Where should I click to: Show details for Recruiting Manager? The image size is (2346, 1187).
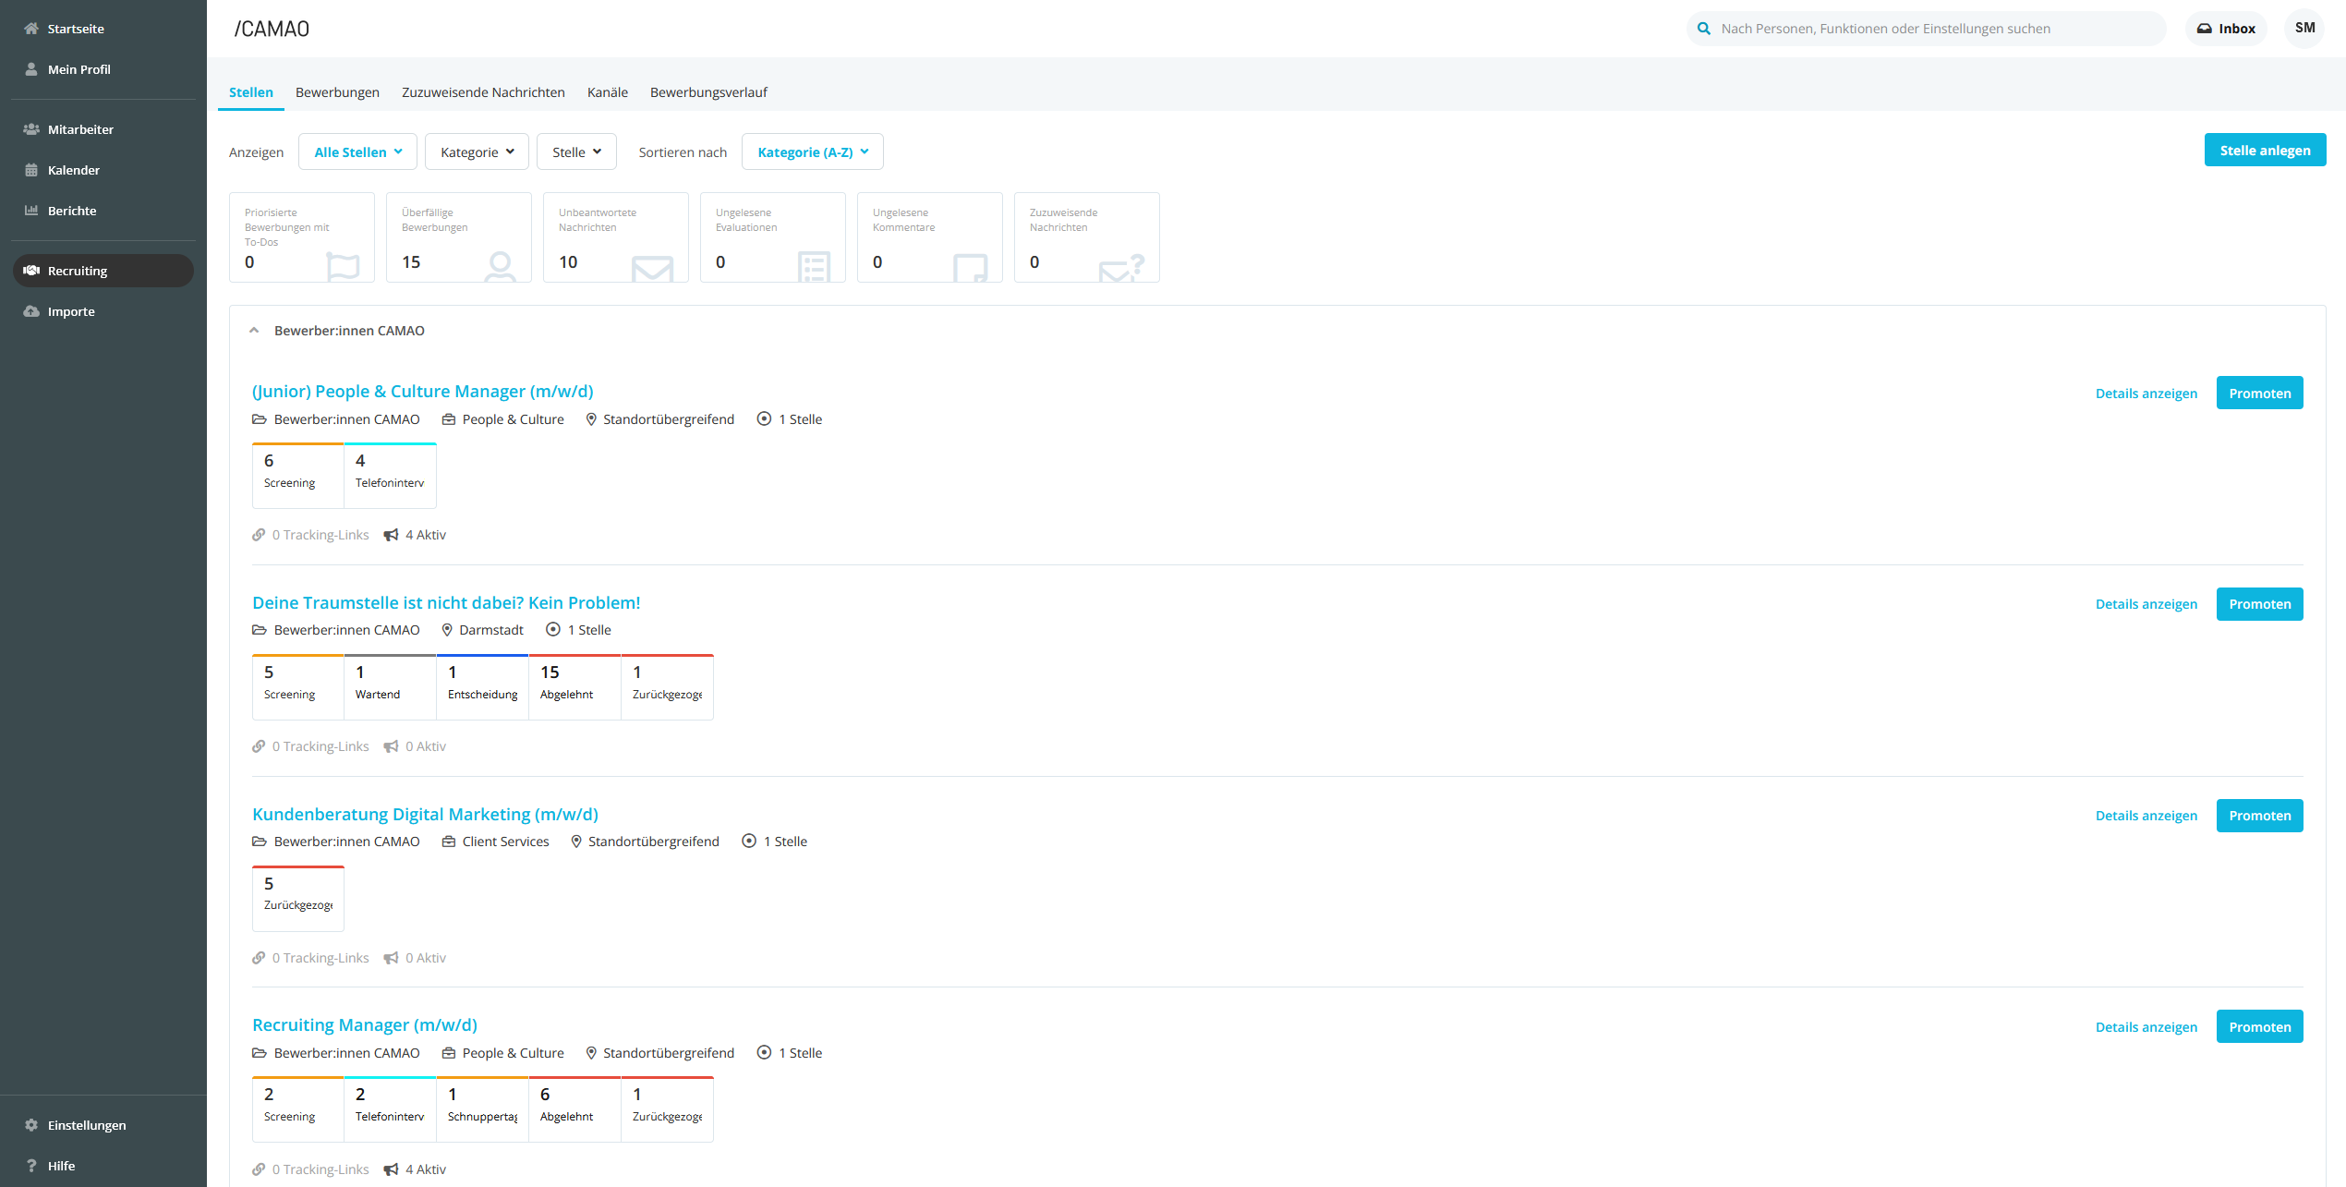(2146, 1027)
